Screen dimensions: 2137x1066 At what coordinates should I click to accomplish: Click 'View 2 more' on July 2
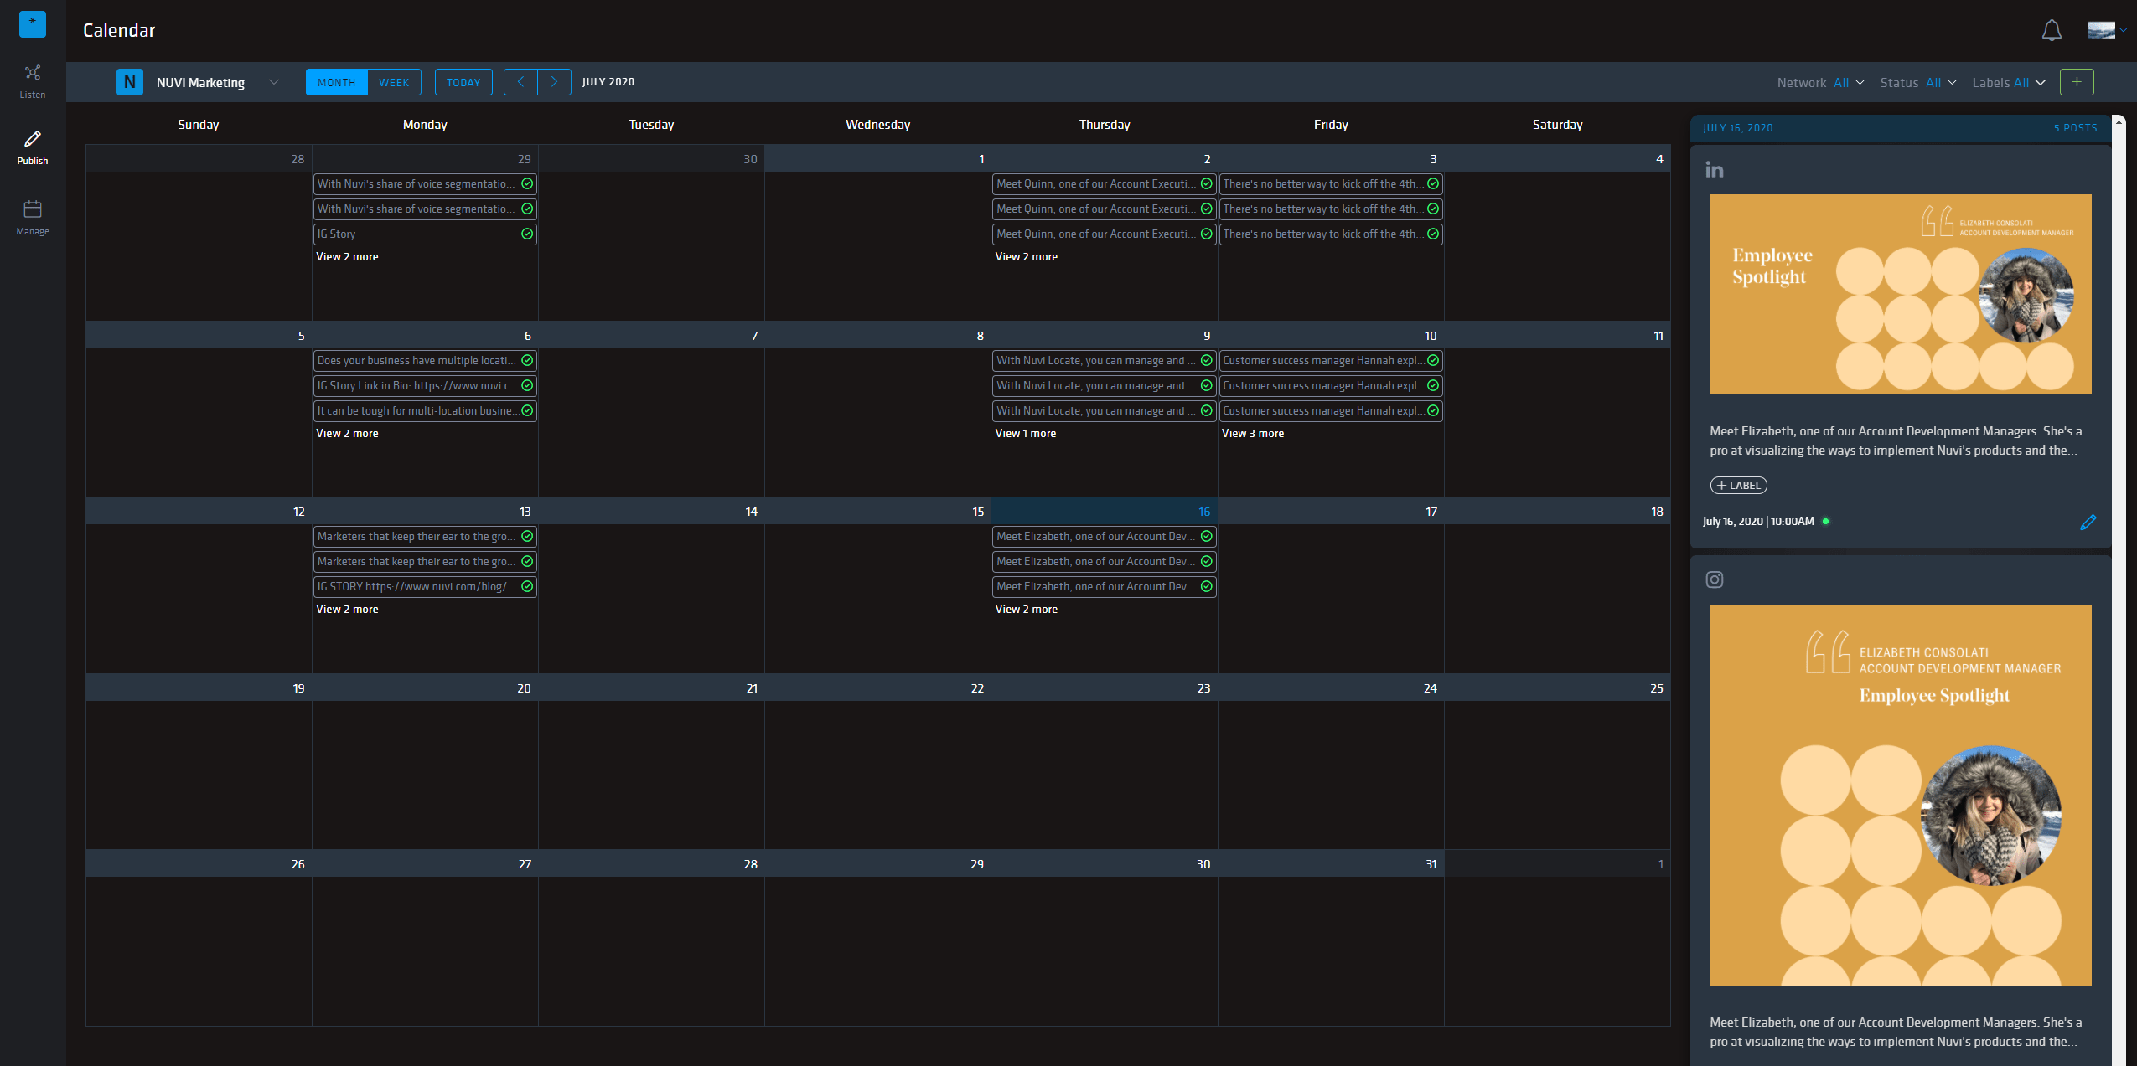coord(1026,257)
